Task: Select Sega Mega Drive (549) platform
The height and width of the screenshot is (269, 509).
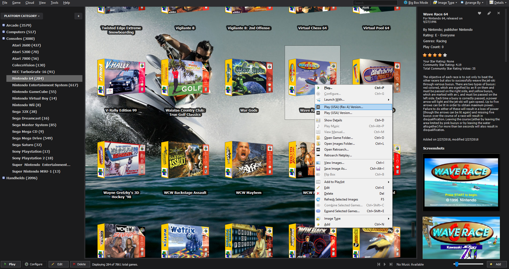Action: coord(32,138)
